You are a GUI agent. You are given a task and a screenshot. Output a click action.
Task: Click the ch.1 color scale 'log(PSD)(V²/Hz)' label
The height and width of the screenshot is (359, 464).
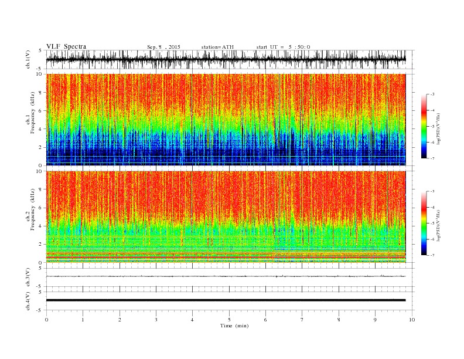pyautogui.click(x=438, y=128)
